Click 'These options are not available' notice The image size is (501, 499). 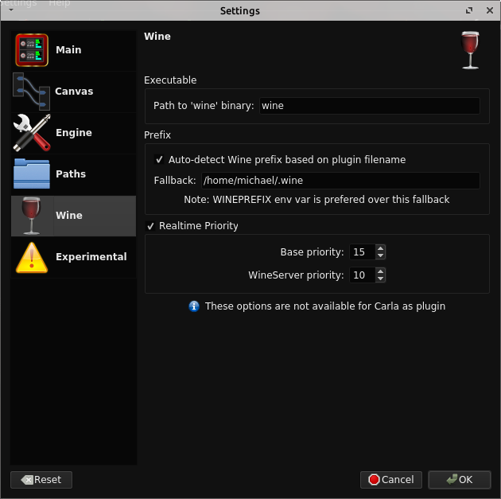[x=325, y=306]
